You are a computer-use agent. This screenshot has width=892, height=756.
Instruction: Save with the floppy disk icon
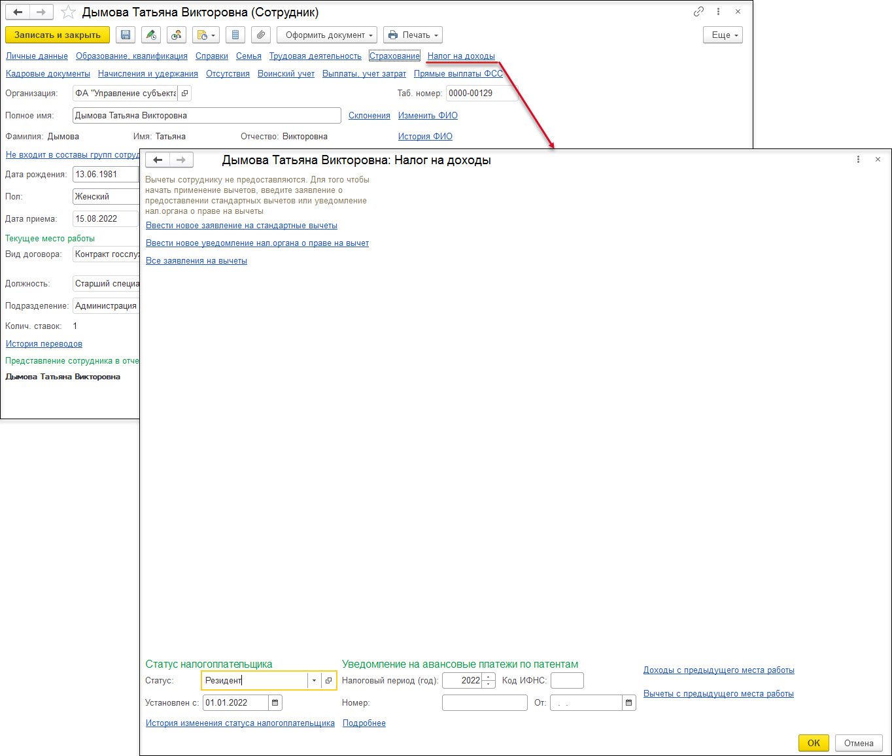(x=126, y=35)
